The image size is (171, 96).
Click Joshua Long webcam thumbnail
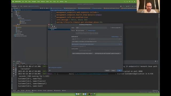(x=148, y=6)
